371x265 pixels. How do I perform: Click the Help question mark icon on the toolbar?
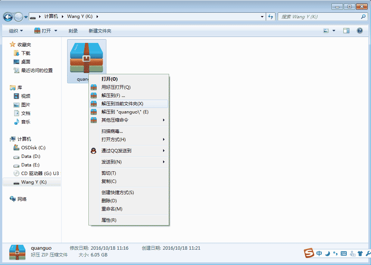point(359,31)
